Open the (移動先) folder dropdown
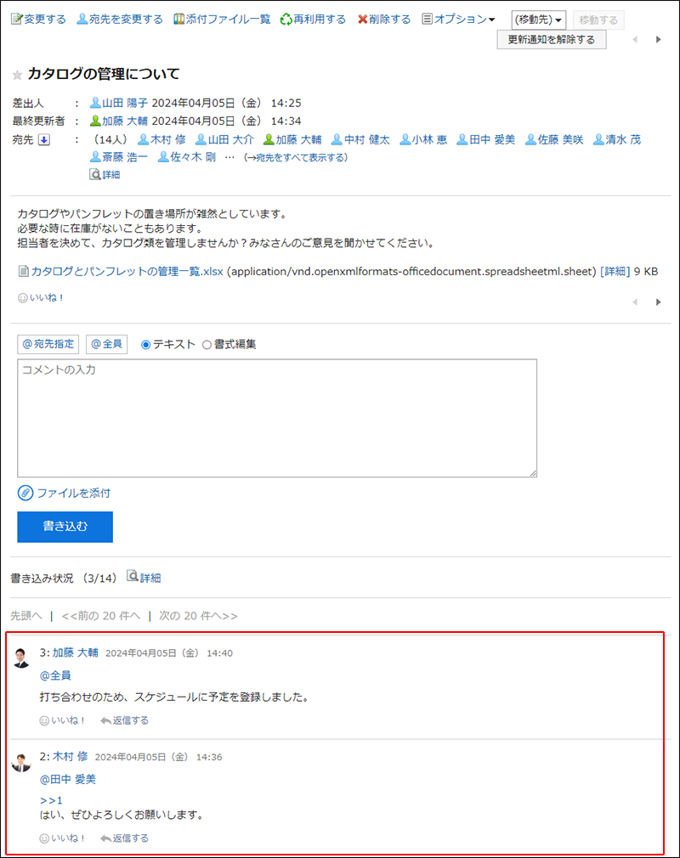Image resolution: width=680 pixels, height=858 pixels. click(x=538, y=20)
